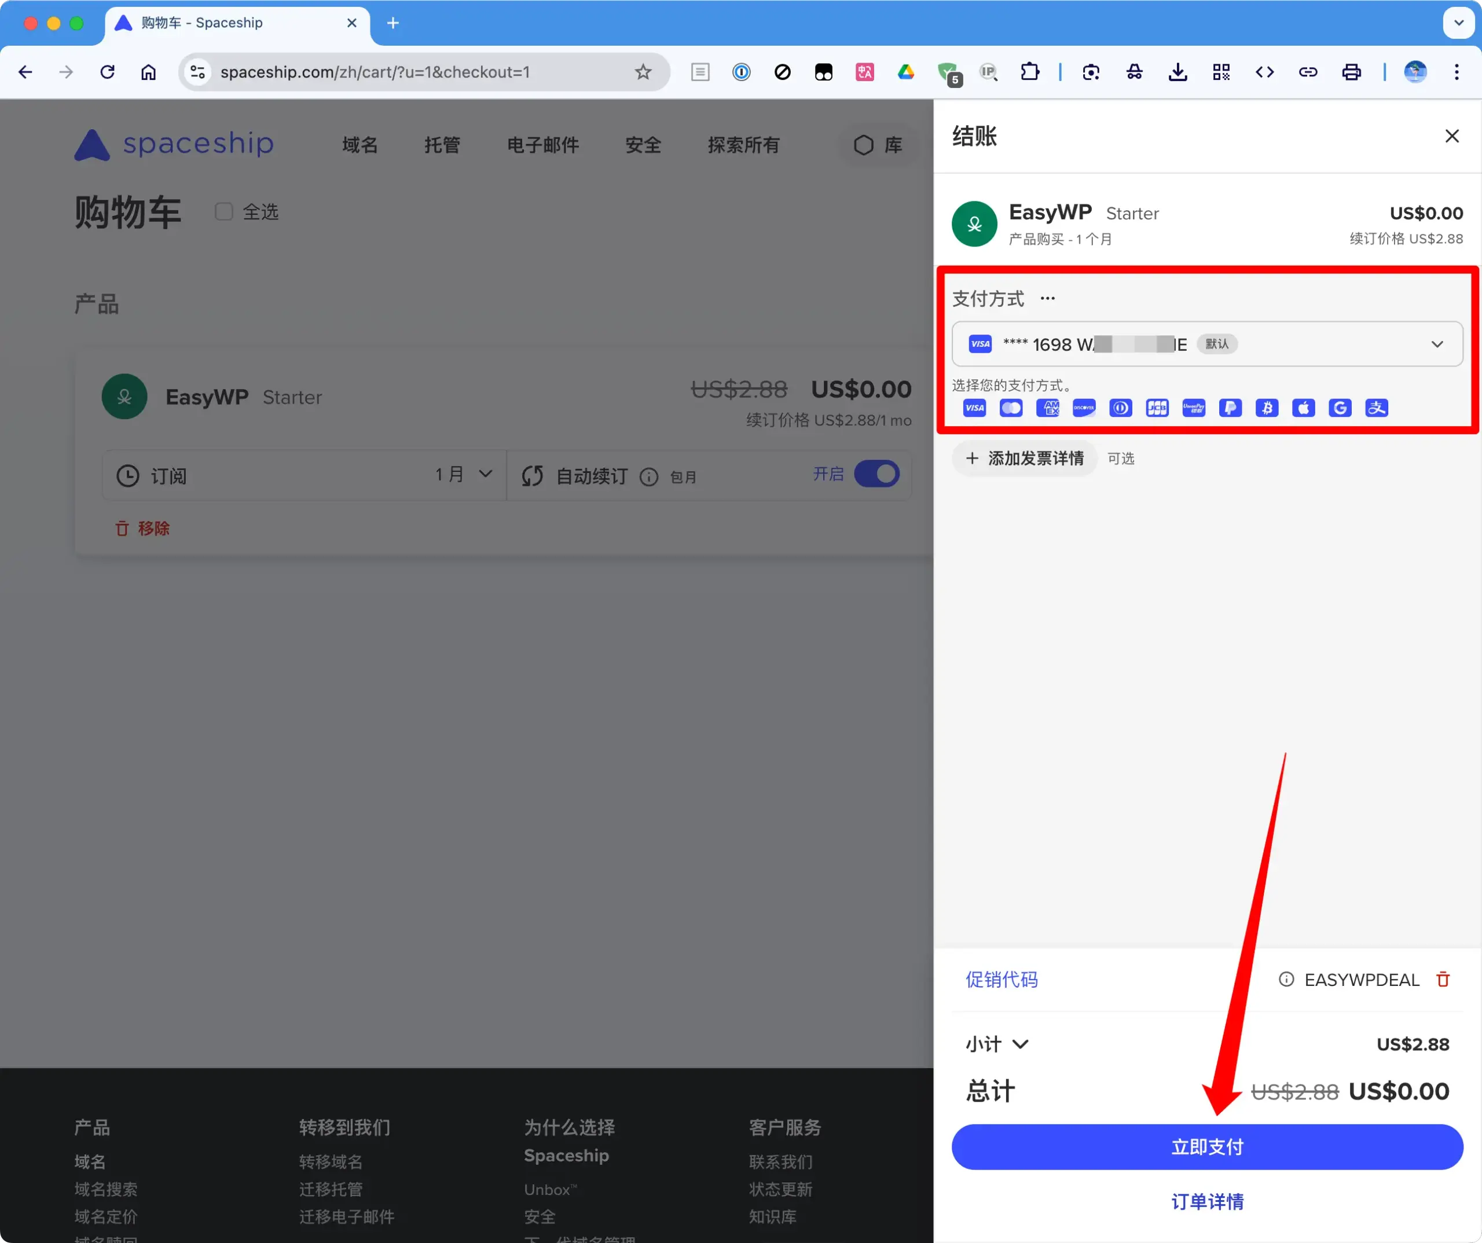Viewport: 1482px width, 1243px height.
Task: Click the PayPal payment icon
Action: pyautogui.click(x=1231, y=408)
